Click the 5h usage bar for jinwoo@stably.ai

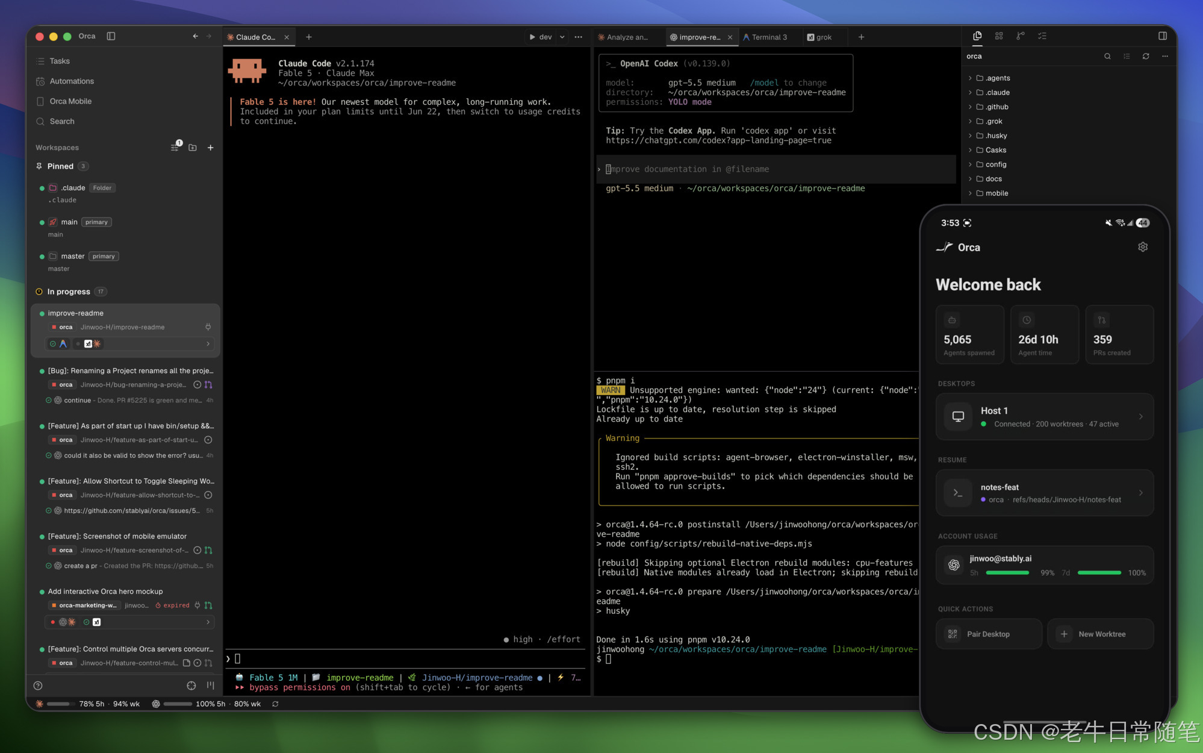pos(1007,573)
